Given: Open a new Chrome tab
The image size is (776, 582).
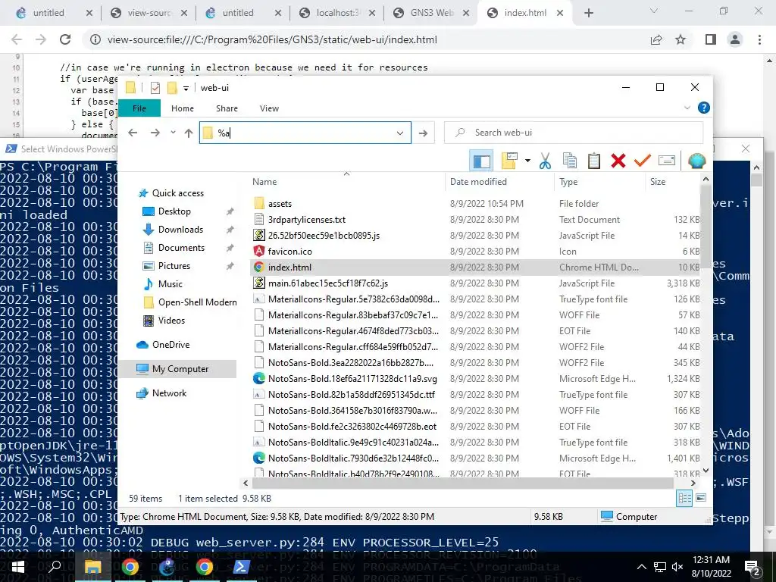Looking at the screenshot, I should 588,13.
